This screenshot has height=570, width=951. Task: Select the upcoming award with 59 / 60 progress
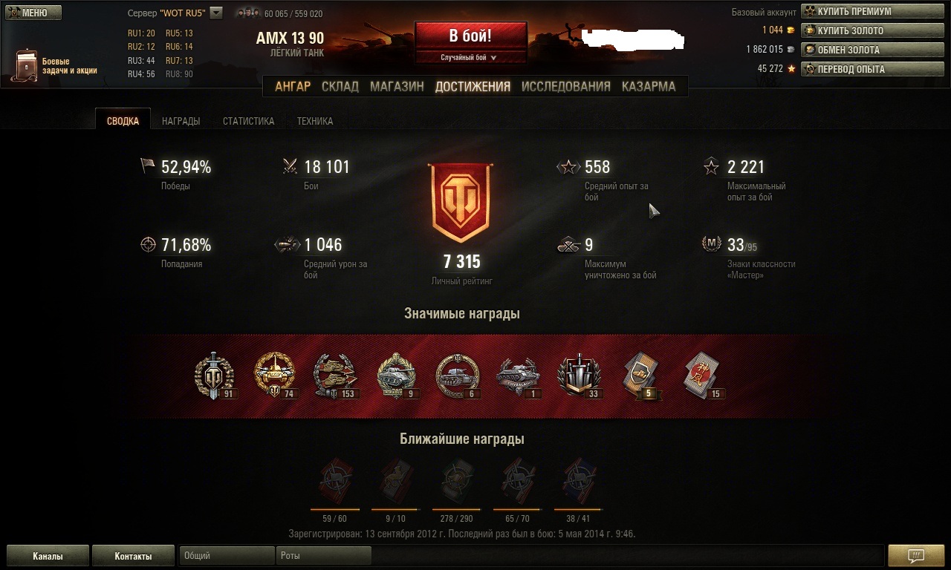(334, 482)
